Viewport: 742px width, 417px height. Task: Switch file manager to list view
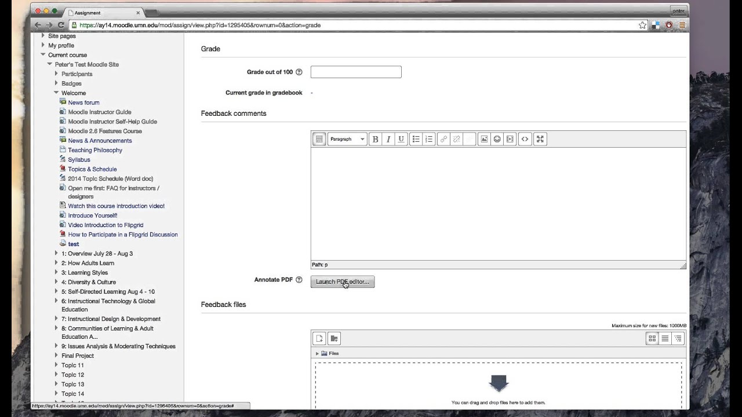[x=665, y=338]
